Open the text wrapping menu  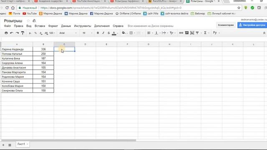click(164, 33)
